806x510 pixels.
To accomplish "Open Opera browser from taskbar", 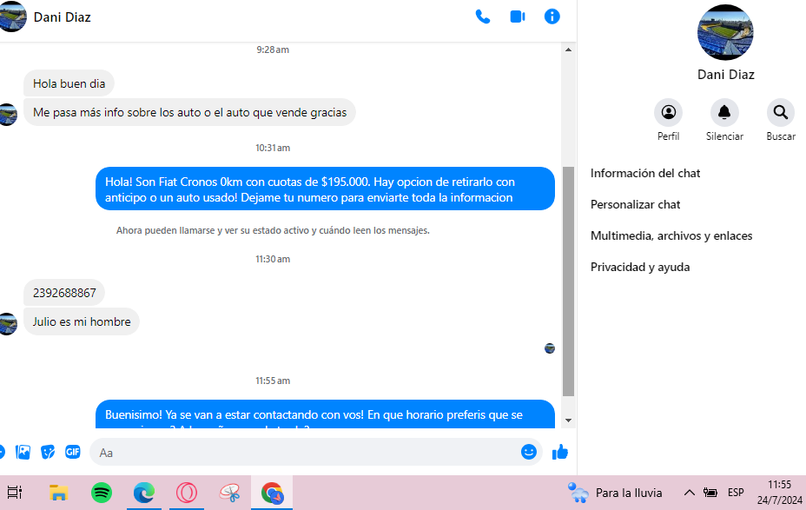I will [x=187, y=493].
